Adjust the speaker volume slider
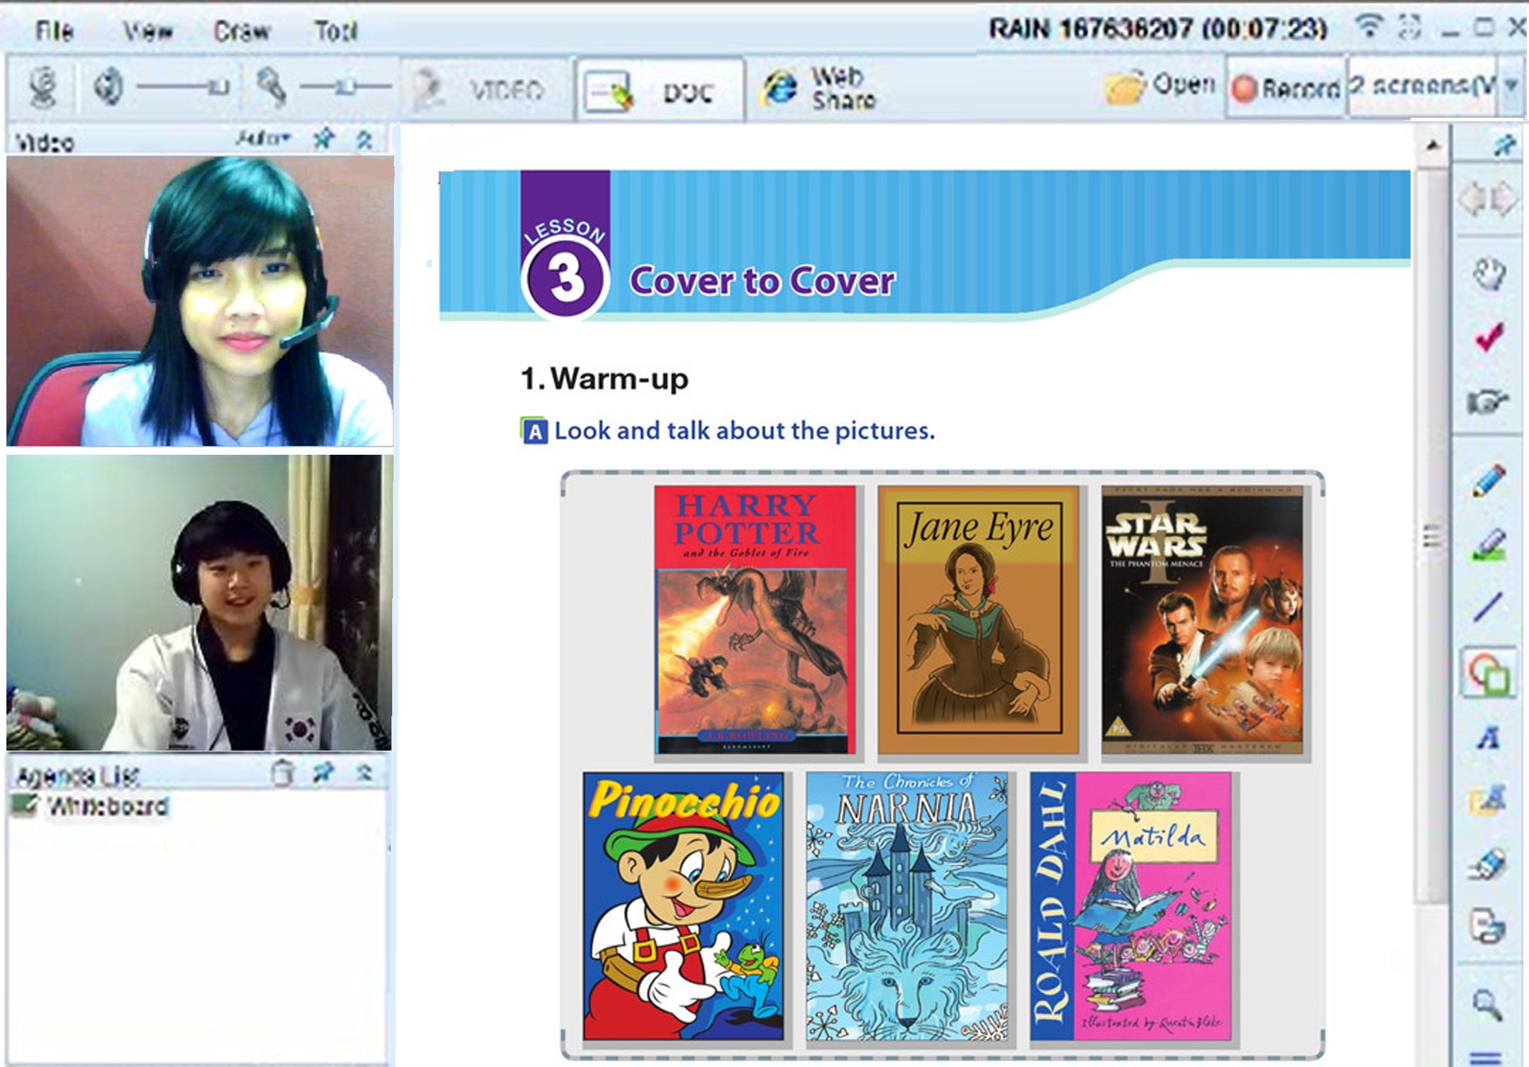This screenshot has height=1067, width=1529. pos(183,87)
